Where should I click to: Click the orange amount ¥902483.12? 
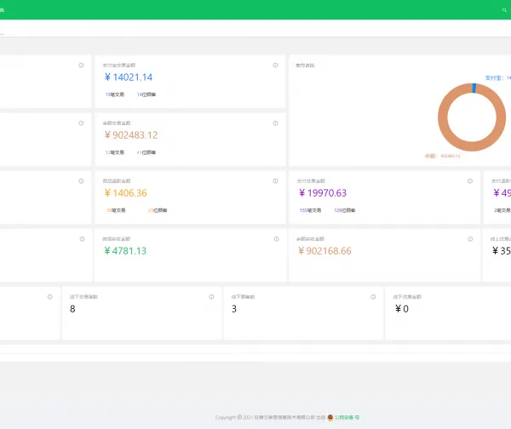(x=131, y=135)
